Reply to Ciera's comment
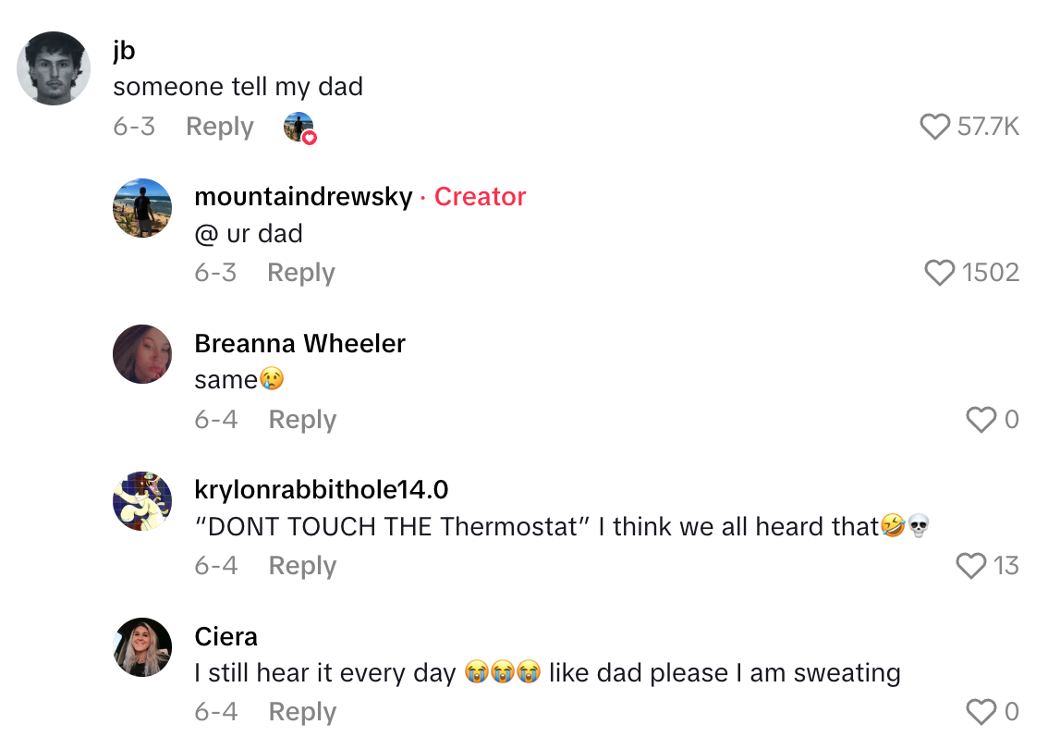Screen dimensions: 1048x749 point(302,712)
